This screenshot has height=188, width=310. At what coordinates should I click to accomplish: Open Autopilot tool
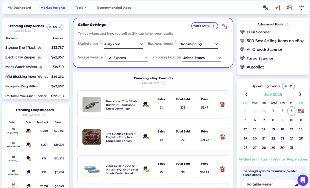point(255,67)
